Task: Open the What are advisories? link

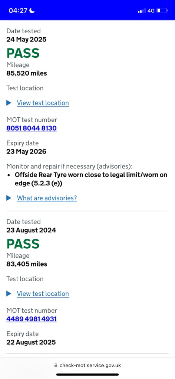Action: tap(47, 198)
